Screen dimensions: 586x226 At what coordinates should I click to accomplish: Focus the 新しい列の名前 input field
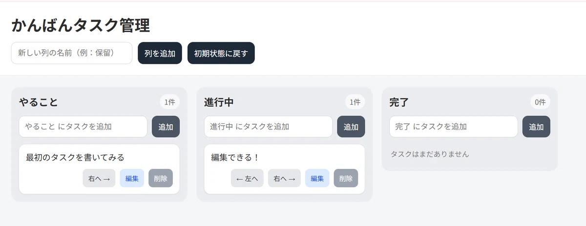[72, 53]
